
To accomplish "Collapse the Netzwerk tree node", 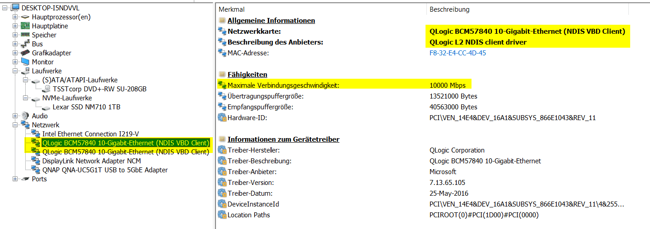I will point(15,125).
